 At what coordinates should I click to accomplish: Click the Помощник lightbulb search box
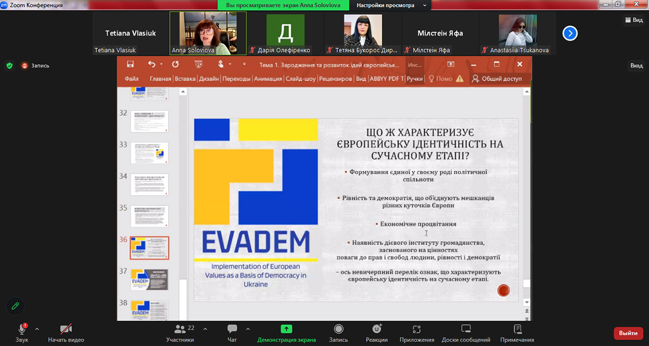(440, 78)
